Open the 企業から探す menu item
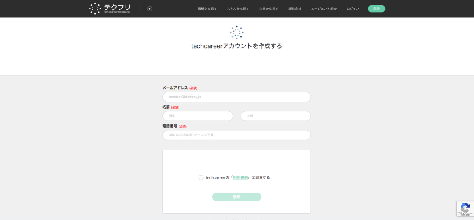 (269, 9)
